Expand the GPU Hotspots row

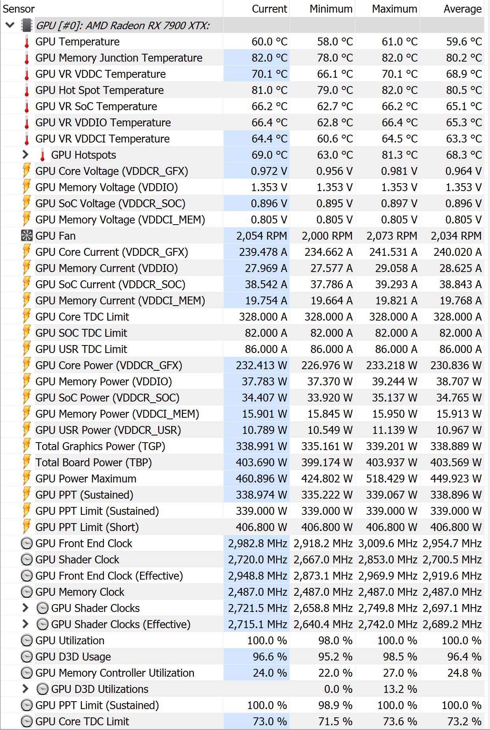25,155
